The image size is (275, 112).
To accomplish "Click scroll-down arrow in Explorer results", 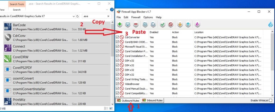I will click(113, 104).
